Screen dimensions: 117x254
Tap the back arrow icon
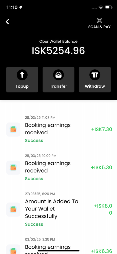click(x=7, y=22)
